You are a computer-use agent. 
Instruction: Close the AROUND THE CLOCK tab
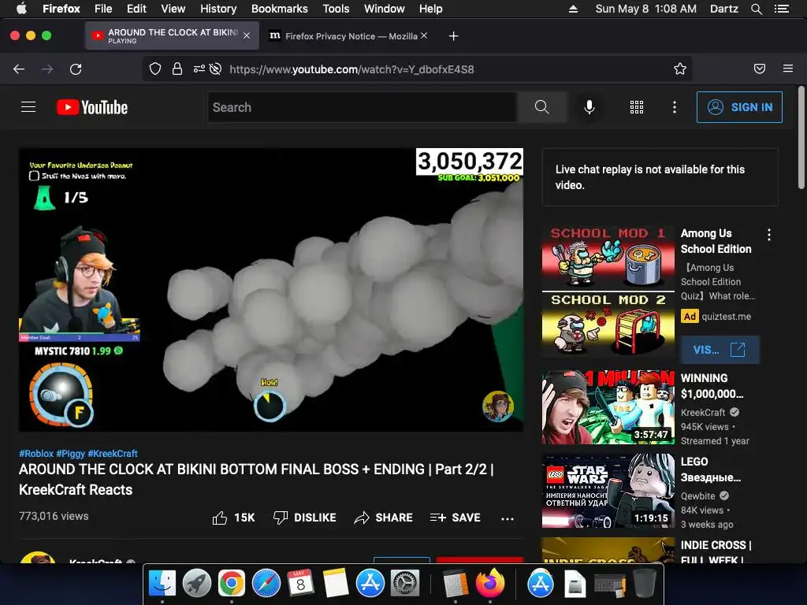(247, 35)
